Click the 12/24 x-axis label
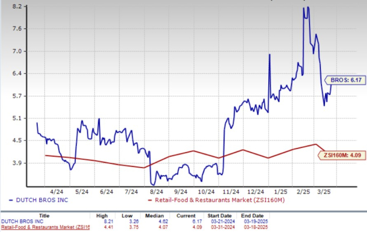The image size is (367, 232). pyautogui.click(x=256, y=192)
